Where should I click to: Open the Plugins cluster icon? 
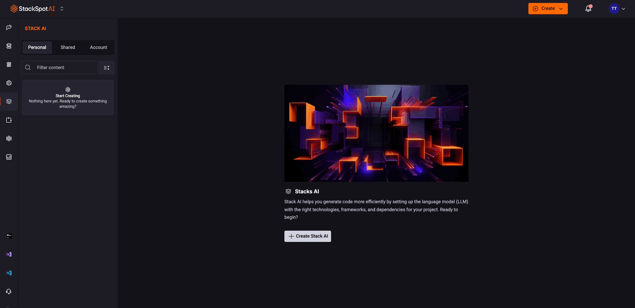click(x=9, y=138)
